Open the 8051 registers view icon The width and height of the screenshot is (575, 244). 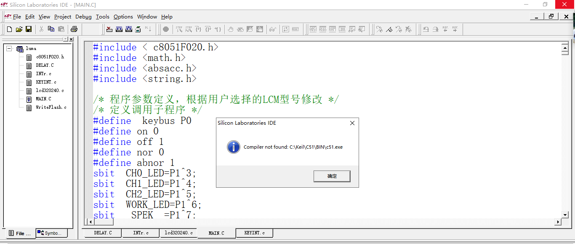click(x=313, y=29)
